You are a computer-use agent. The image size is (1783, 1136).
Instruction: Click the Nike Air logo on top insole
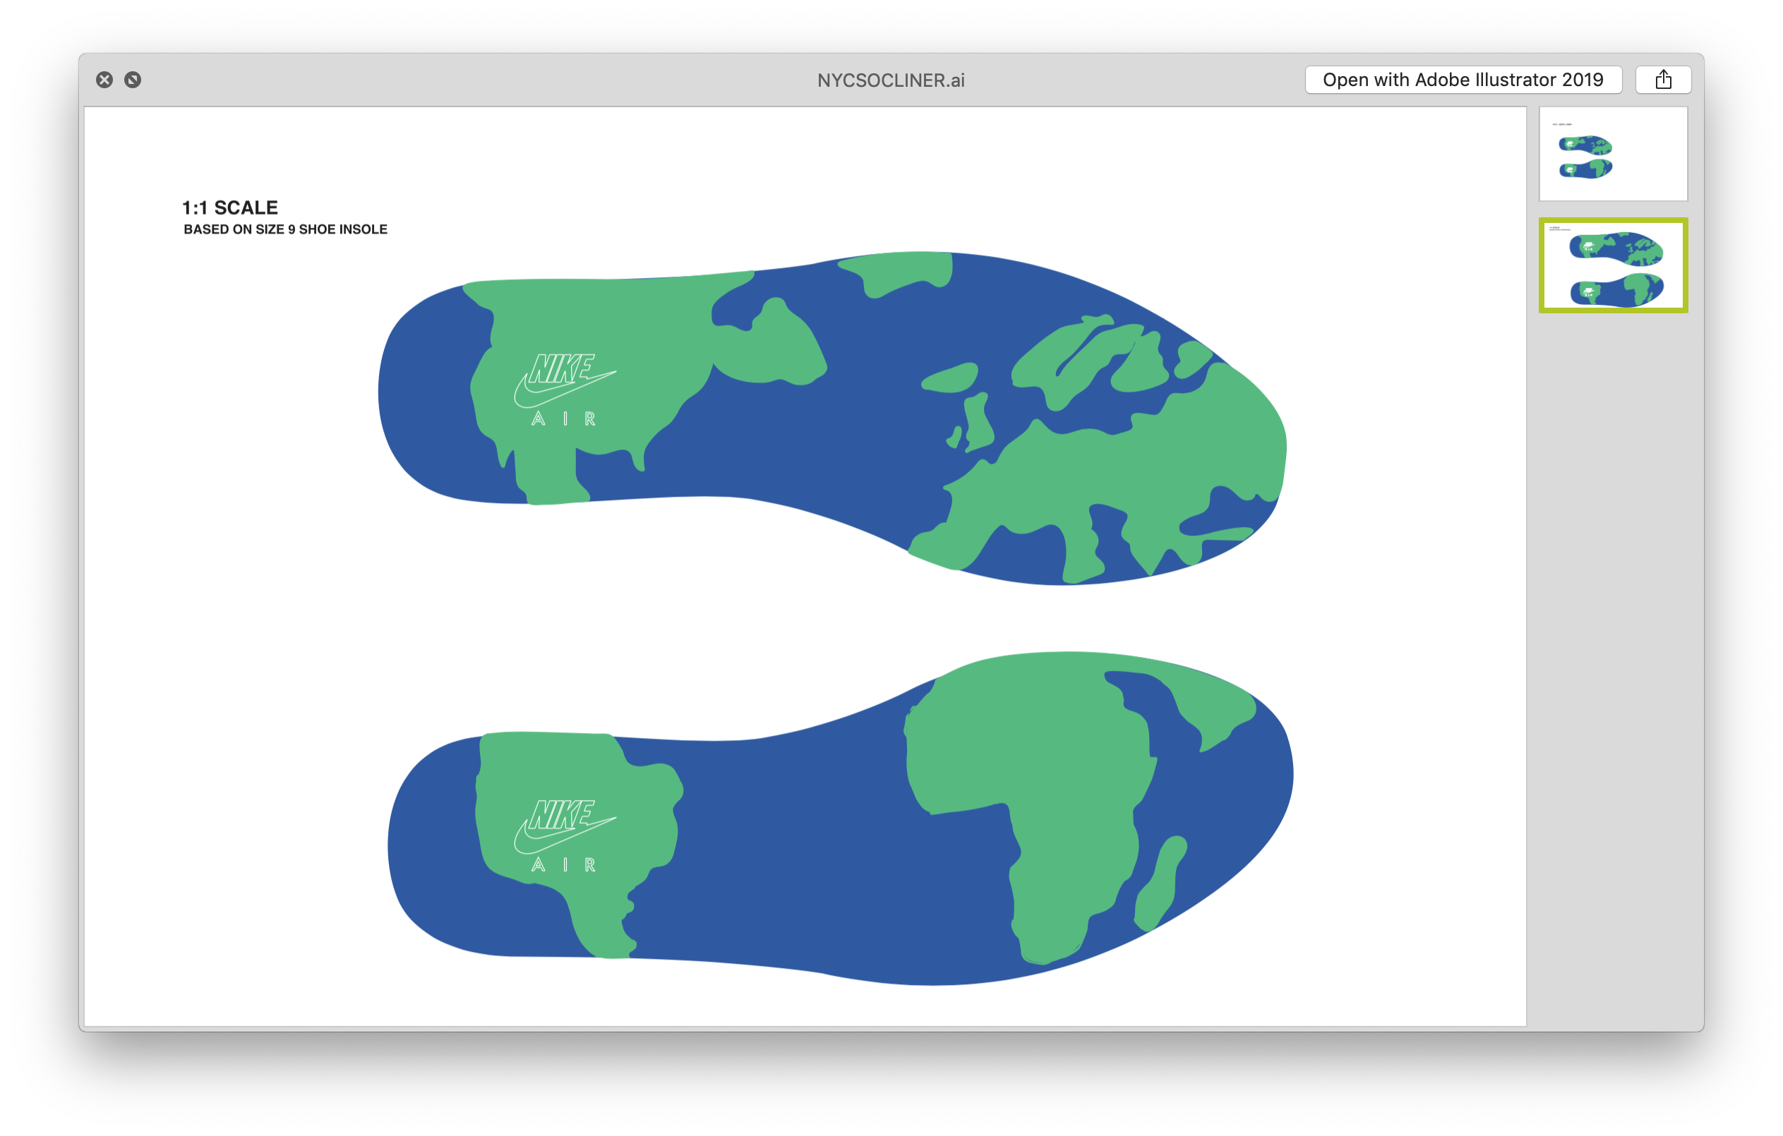pyautogui.click(x=565, y=389)
